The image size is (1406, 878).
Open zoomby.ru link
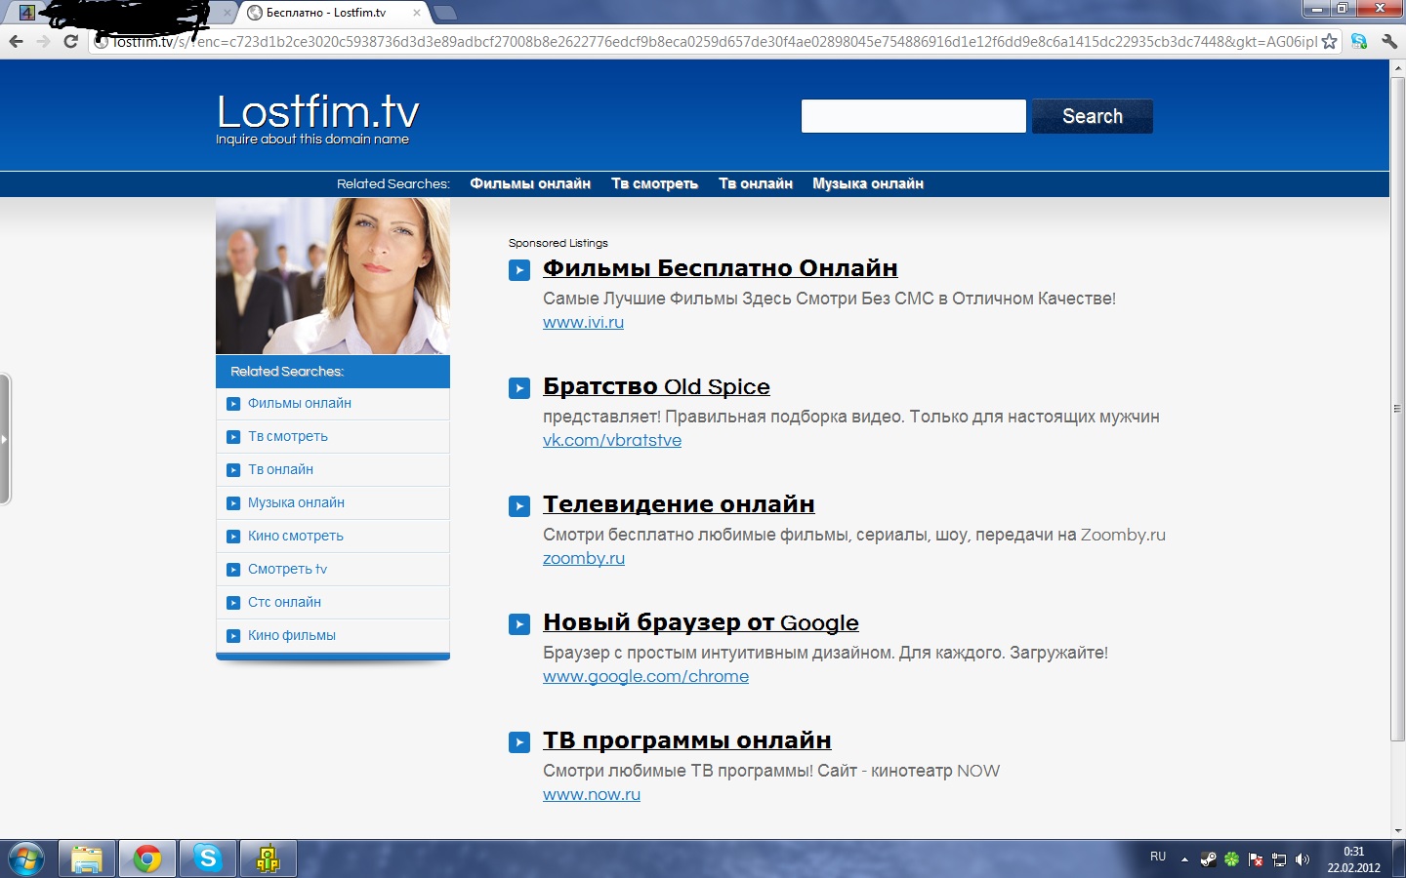click(x=584, y=558)
